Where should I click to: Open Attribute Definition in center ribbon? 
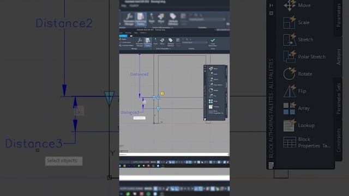click(x=171, y=42)
